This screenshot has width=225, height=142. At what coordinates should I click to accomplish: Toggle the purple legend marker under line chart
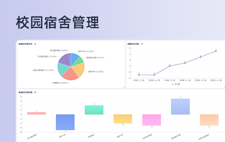coord(173,84)
